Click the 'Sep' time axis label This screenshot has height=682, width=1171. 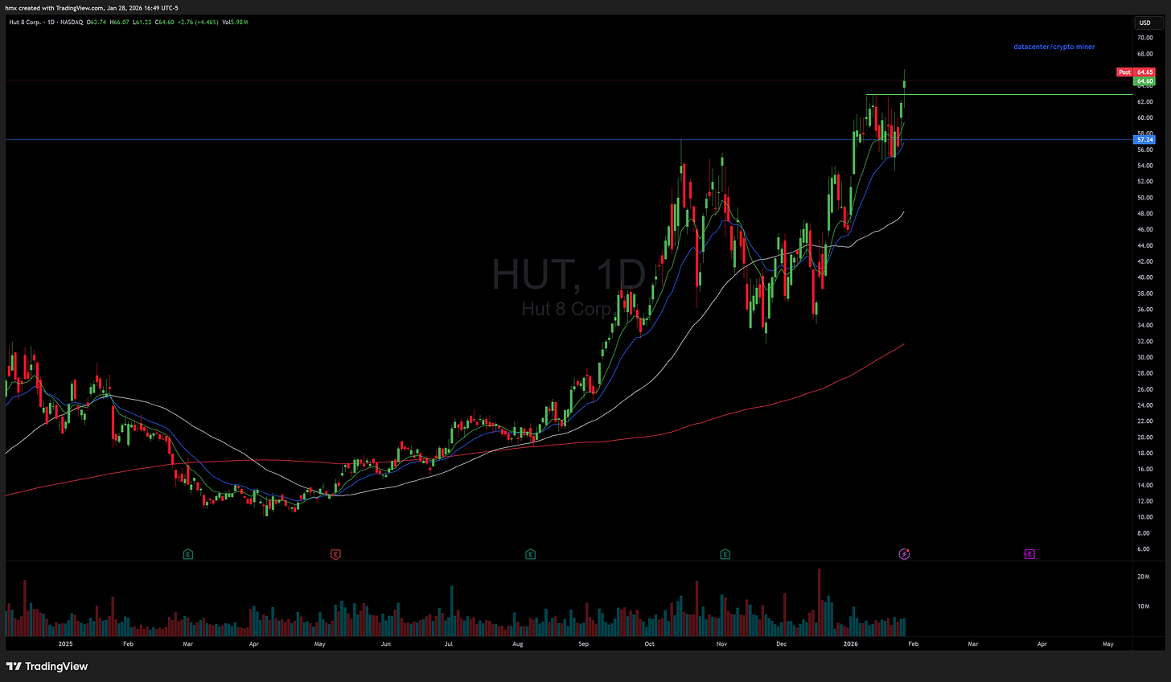point(583,644)
